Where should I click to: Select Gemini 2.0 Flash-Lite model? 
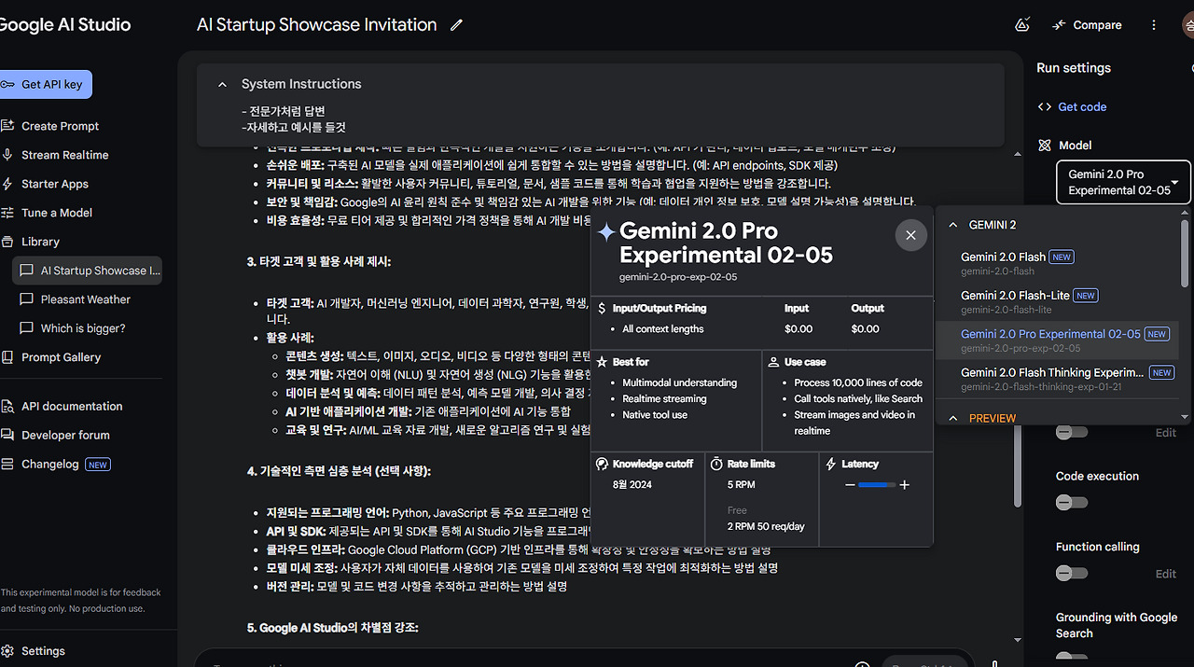point(1059,301)
